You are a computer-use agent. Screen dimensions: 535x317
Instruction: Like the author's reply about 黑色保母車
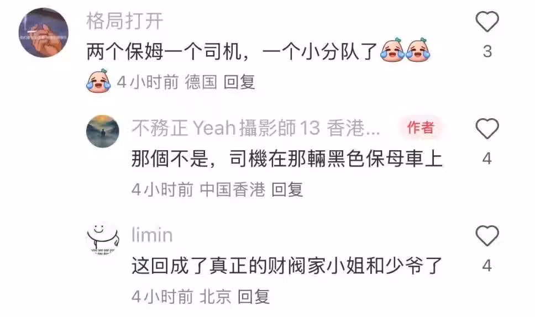tap(487, 129)
